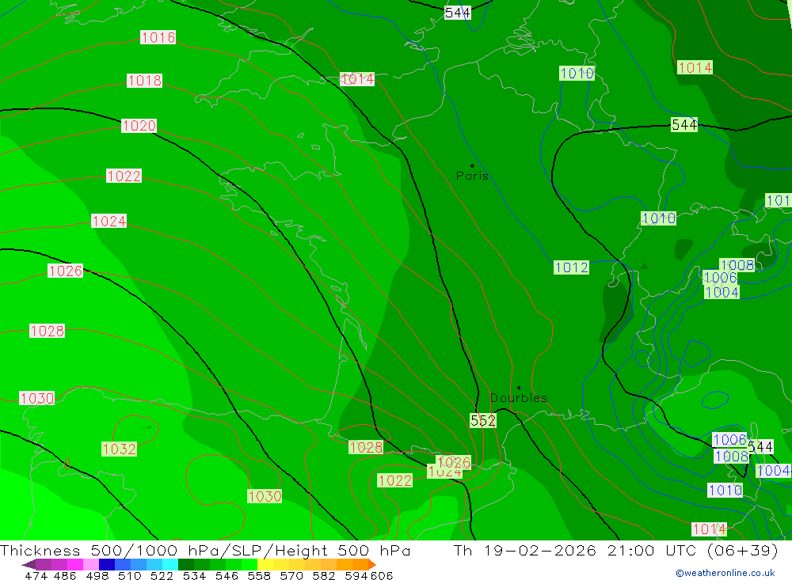The height and width of the screenshot is (580, 792).
Task: Click the bright magenta legend swatch
Action: [74, 564]
